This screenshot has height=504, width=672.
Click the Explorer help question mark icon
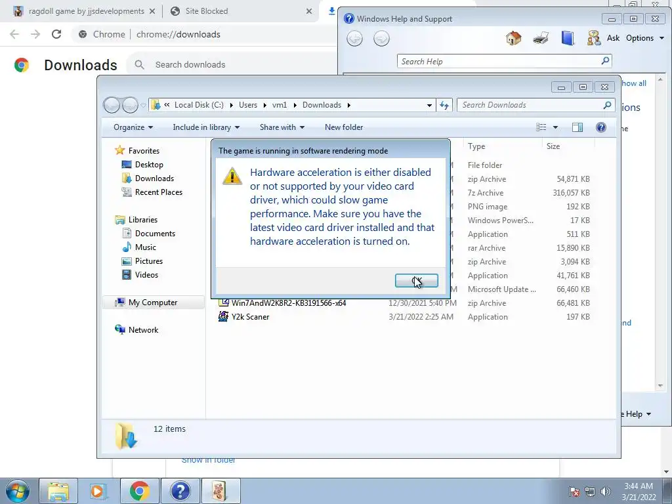pos(601,127)
